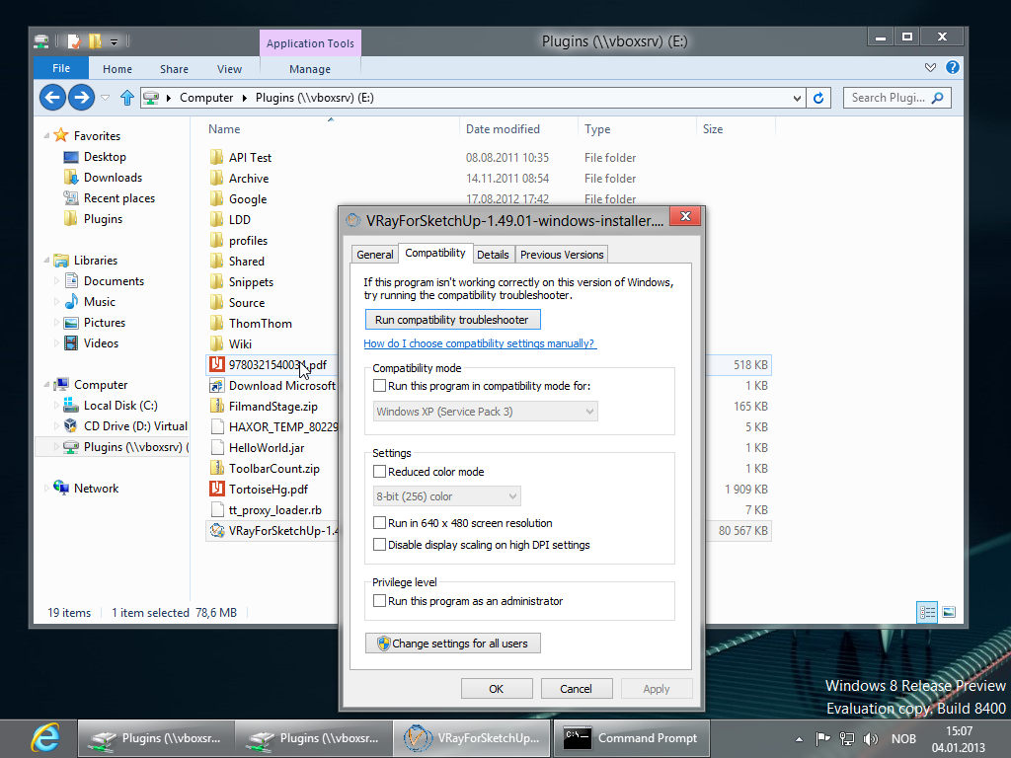Viewport: 1011px width, 758px height.
Task: Select the API Test folder icon
Action: 217,157
